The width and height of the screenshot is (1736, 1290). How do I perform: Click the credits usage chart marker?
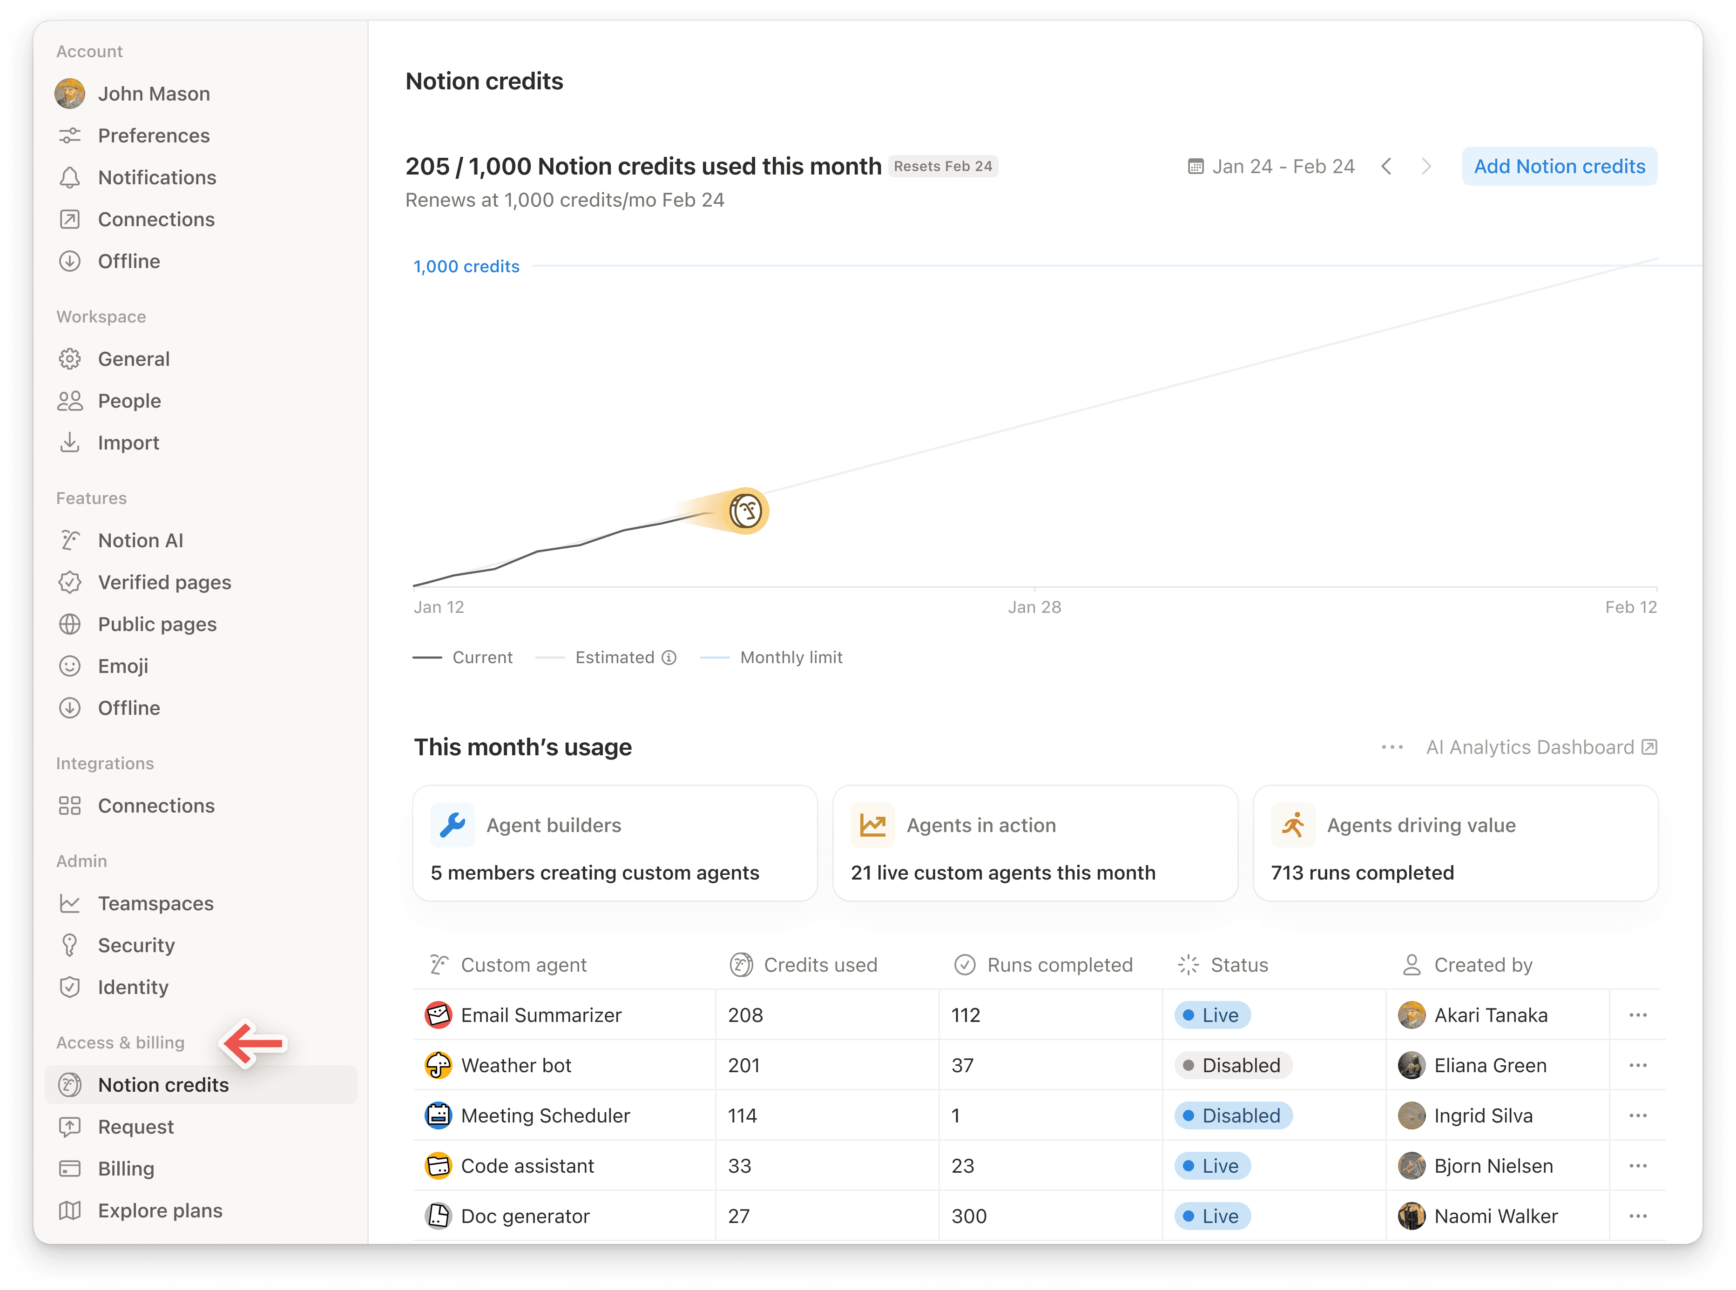tap(746, 511)
